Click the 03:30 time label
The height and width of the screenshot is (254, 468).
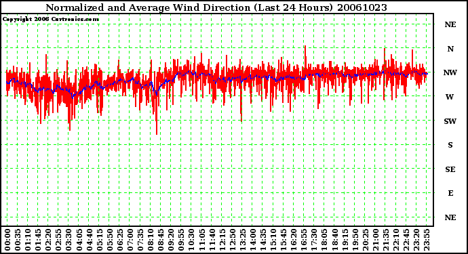(69, 240)
